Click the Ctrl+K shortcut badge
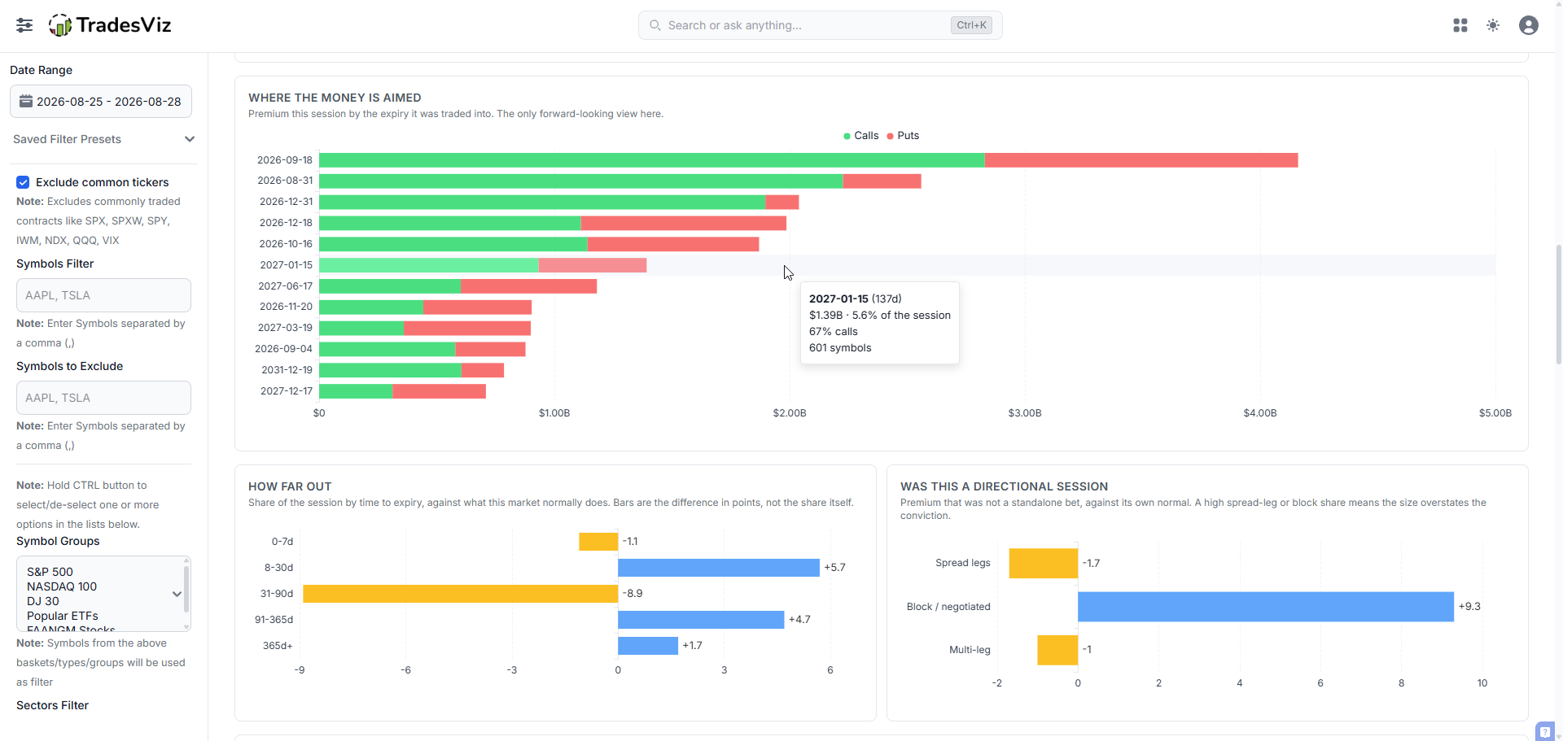 (x=971, y=25)
